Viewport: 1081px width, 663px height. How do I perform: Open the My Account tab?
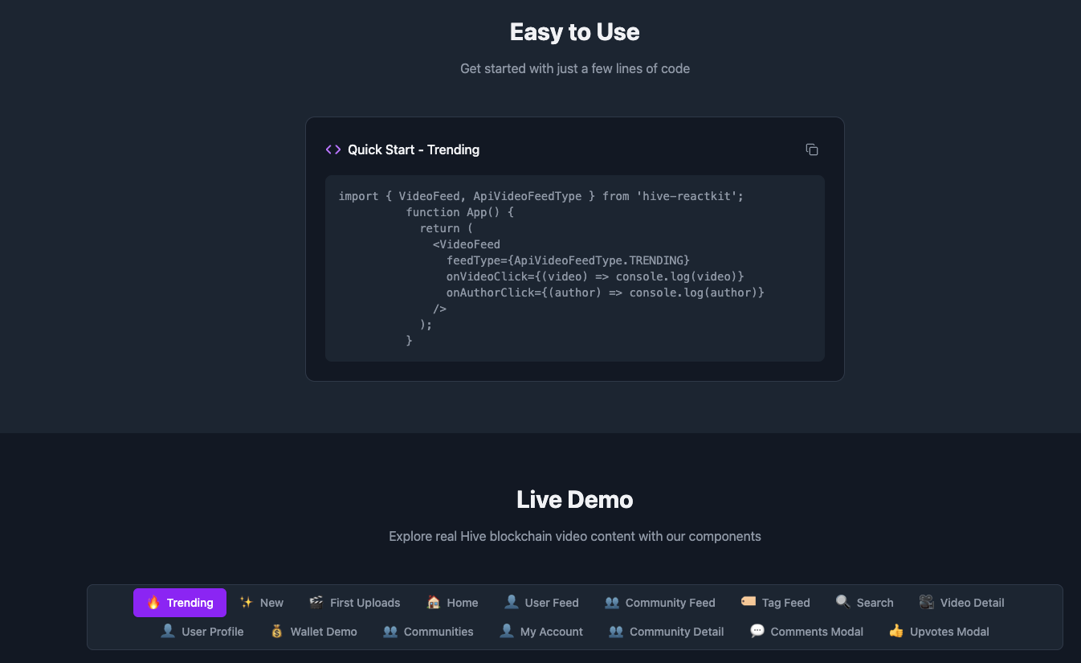point(541,632)
